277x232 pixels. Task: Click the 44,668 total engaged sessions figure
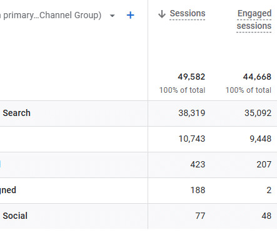coord(257,77)
